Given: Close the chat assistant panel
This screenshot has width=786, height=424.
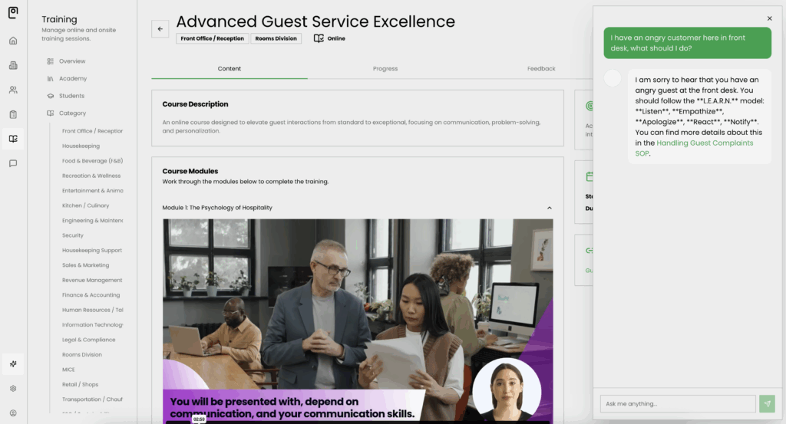Looking at the screenshot, I should (770, 18).
